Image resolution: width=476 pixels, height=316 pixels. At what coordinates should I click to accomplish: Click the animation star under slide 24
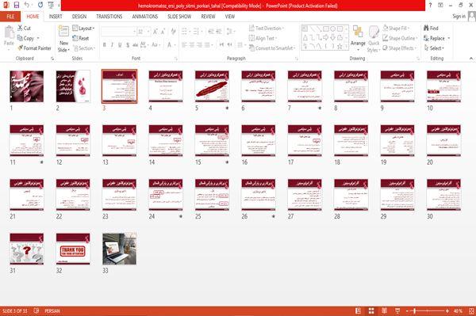[181, 216]
